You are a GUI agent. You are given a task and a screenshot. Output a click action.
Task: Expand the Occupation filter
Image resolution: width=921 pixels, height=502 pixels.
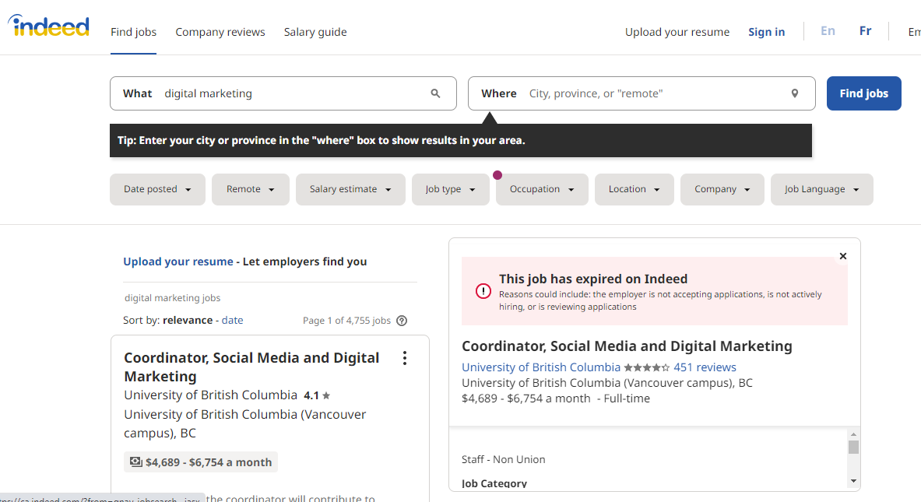point(542,189)
